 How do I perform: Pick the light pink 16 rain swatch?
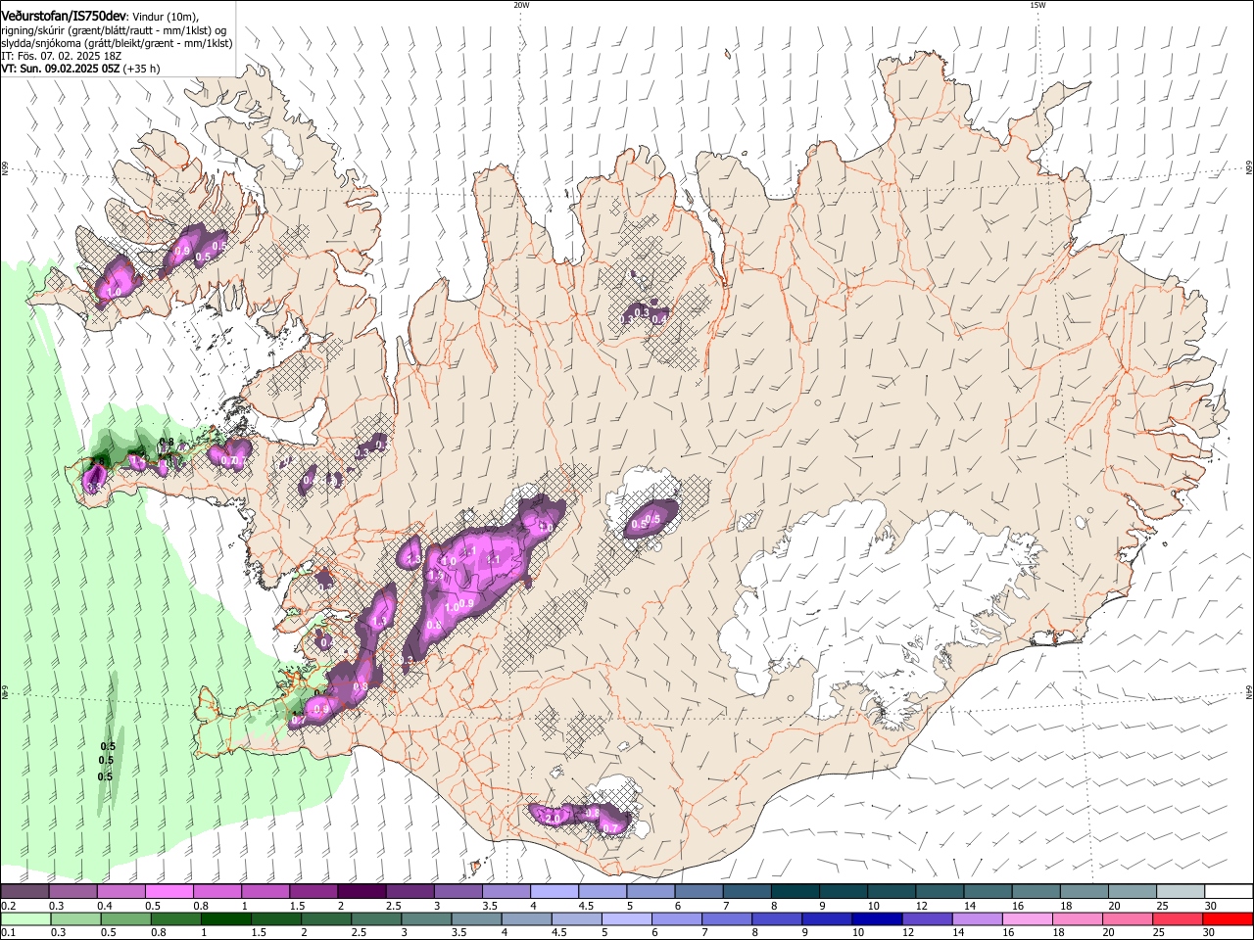pos(1027,918)
